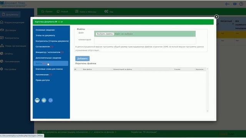246x138 pixels.
Task: Open Настройки gear in background sidebar
Action: point(8,69)
